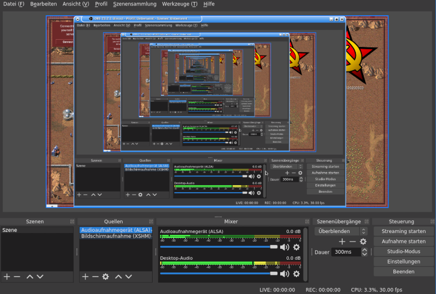Viewport: 436px width, 294px height.
Task: Add a new scene with plus icon
Action: coord(7,277)
